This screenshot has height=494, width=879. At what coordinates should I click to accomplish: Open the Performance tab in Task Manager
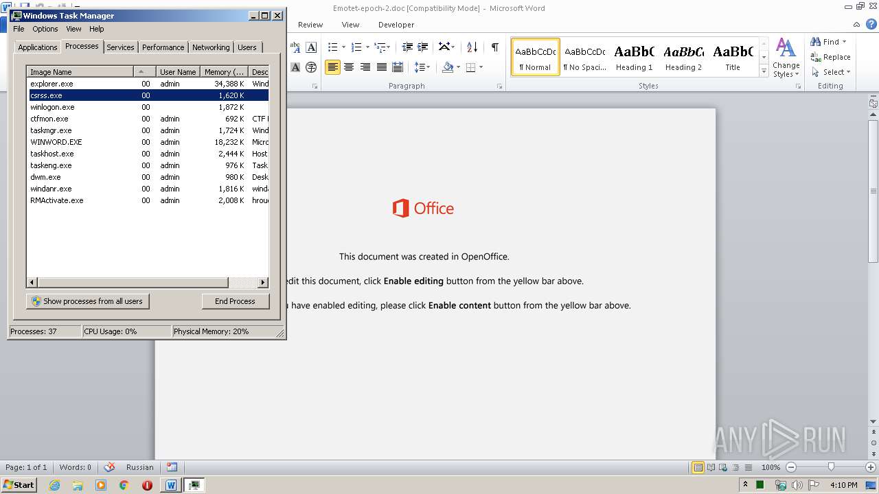point(163,47)
